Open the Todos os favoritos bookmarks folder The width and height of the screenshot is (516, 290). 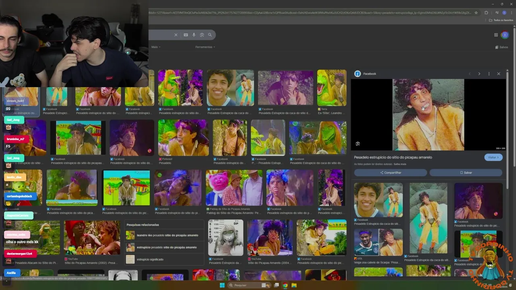501,20
